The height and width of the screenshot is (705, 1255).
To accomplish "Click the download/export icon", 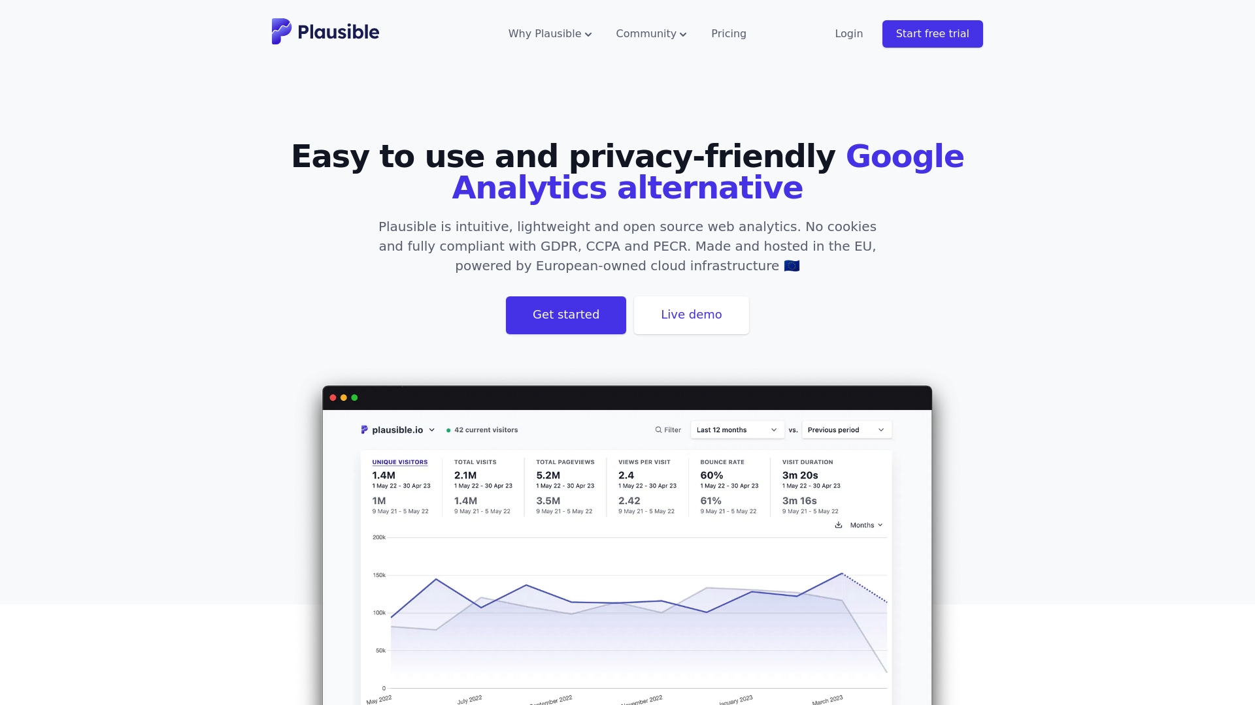I will tap(839, 525).
